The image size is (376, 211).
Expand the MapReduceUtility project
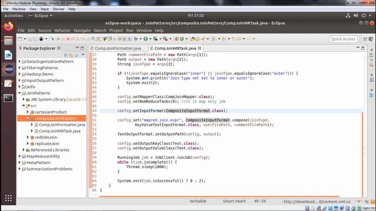pos(19,156)
